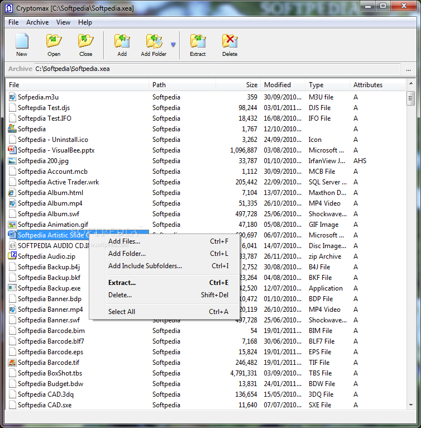Select Softpedia Backup.b4j file name
Screen dimensions: 421x428
point(49,267)
